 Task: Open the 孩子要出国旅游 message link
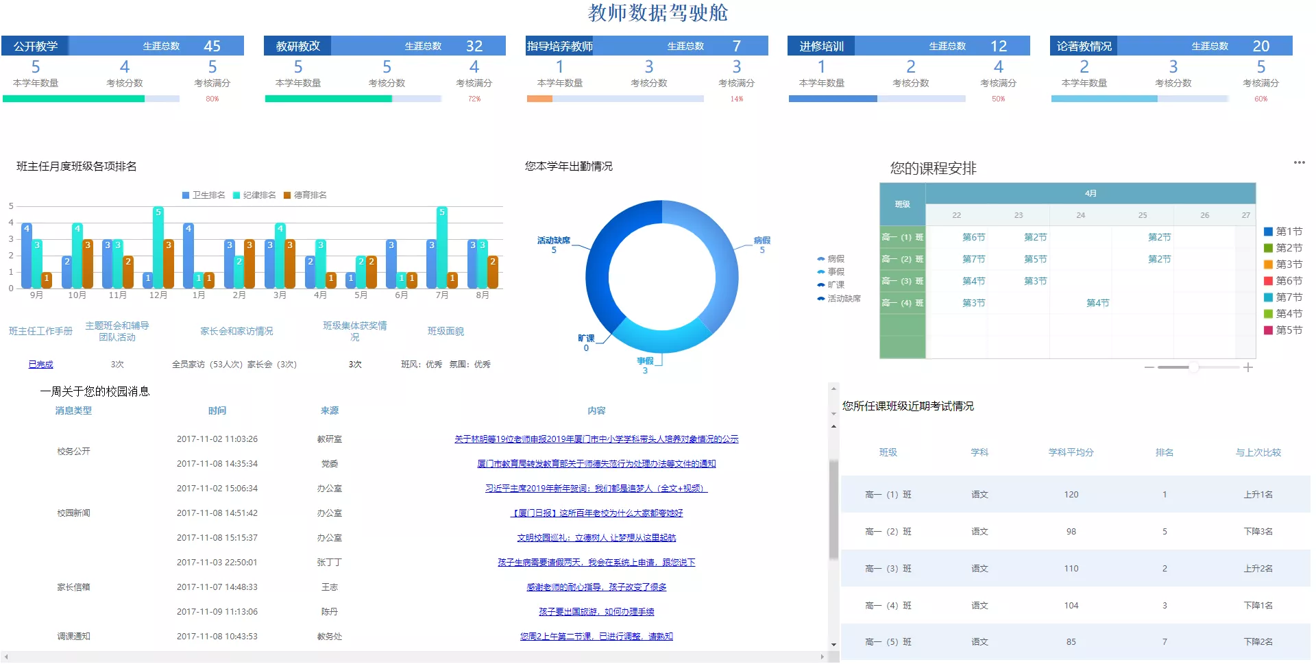(596, 612)
